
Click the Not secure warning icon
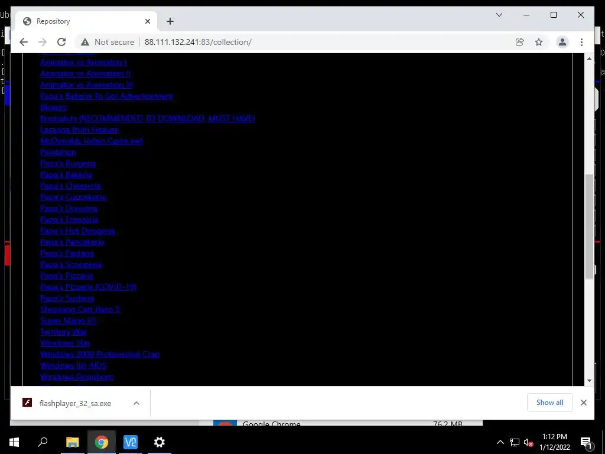pyautogui.click(x=85, y=42)
